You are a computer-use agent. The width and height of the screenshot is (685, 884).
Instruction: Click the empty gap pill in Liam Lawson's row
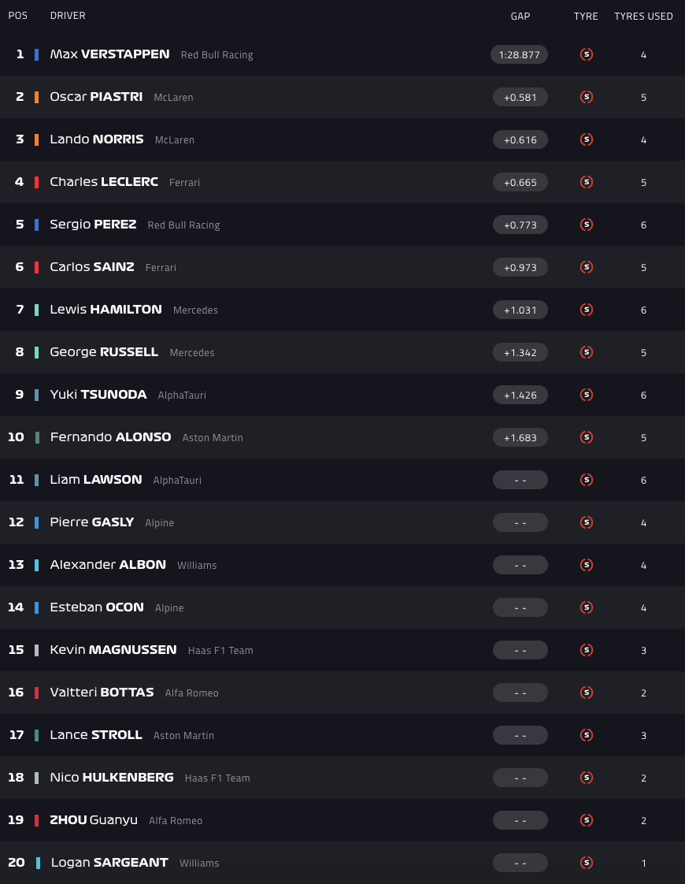(x=520, y=480)
